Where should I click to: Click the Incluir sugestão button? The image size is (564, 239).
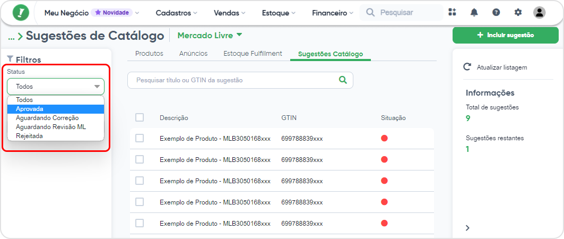pos(505,35)
